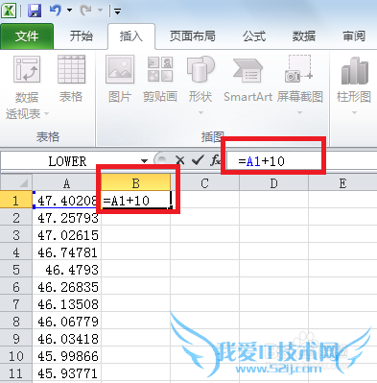Screen dimensions: 377x383
Task: Select row 3 header
Action: tap(16, 235)
